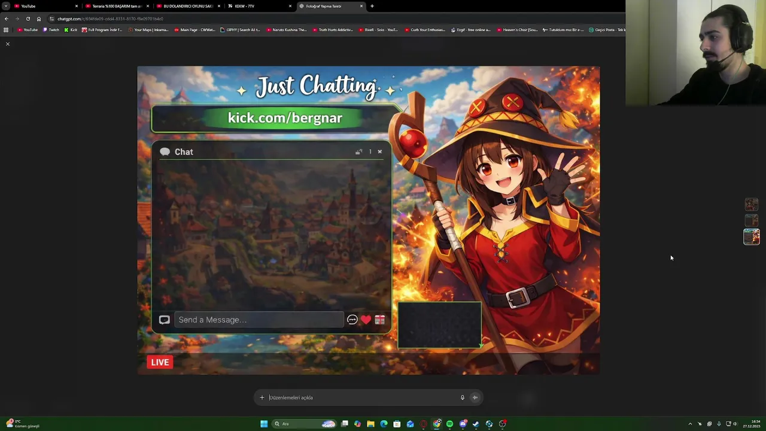Open the Windows Start menu
This screenshot has width=766, height=431.
tap(264, 424)
